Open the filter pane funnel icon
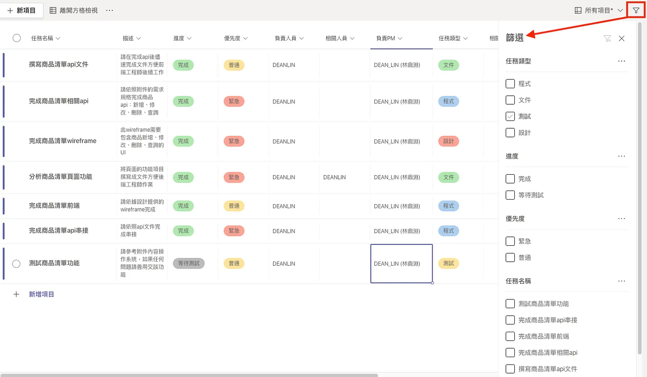This screenshot has height=377, width=647. point(636,10)
